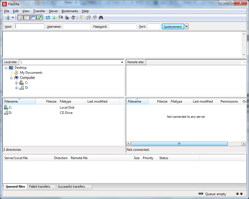Open the Help menu
Image resolution: width=249 pixels, height=199 pixels.
(85, 11)
